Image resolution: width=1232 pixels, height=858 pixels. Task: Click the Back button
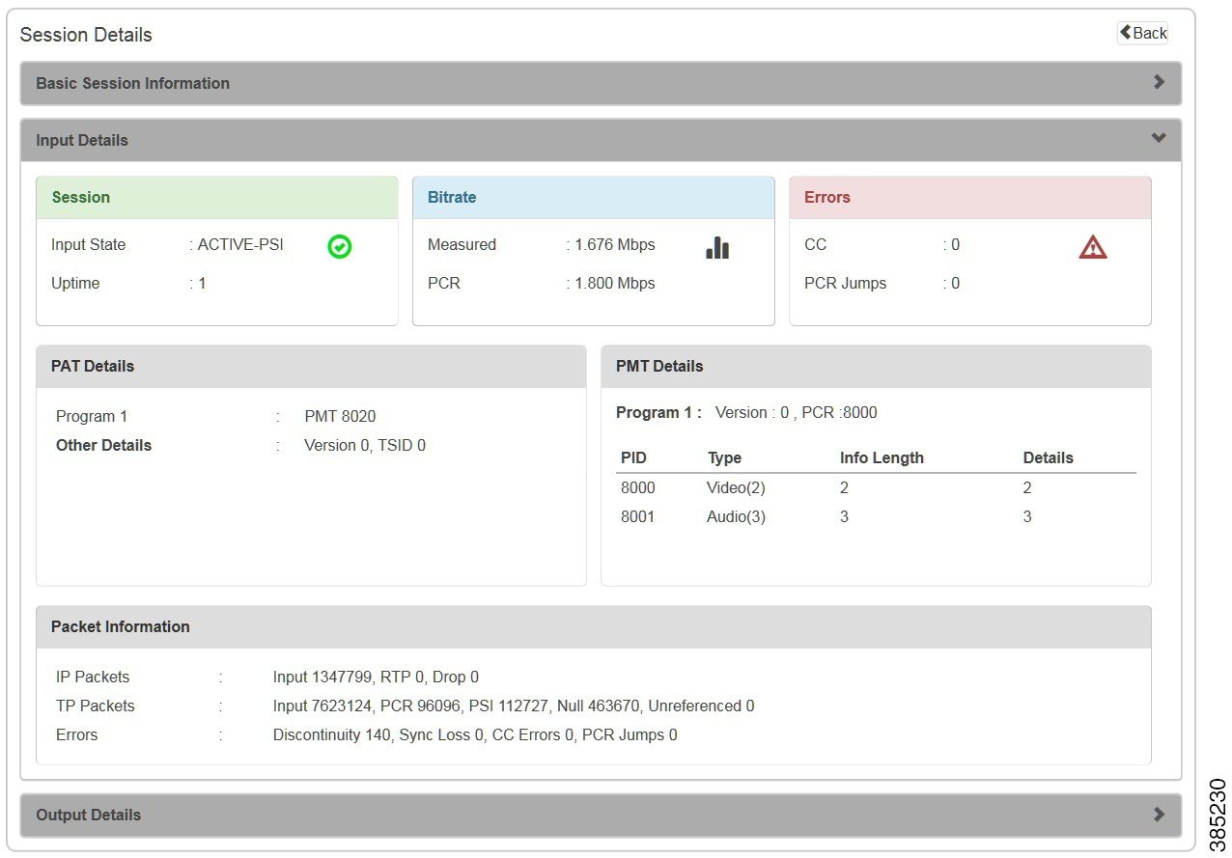[1142, 33]
